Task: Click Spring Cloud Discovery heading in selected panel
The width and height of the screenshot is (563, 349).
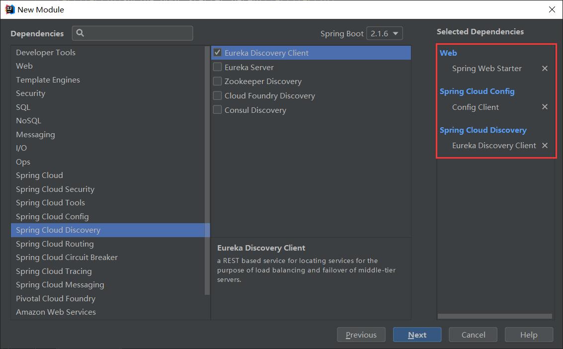Action: (x=483, y=130)
